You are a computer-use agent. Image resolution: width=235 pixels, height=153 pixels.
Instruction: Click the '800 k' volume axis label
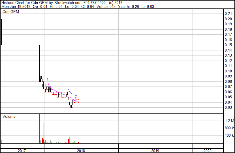pyautogui.click(x=229, y=128)
